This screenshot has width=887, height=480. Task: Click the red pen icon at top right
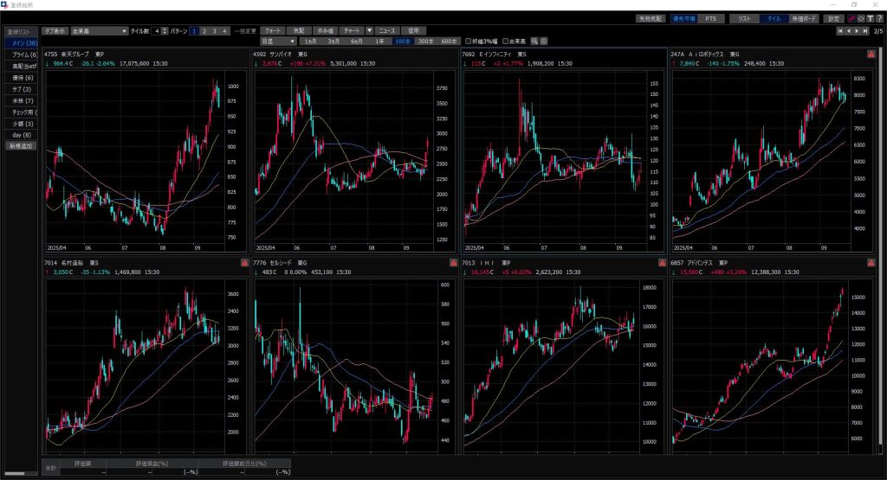[x=851, y=18]
